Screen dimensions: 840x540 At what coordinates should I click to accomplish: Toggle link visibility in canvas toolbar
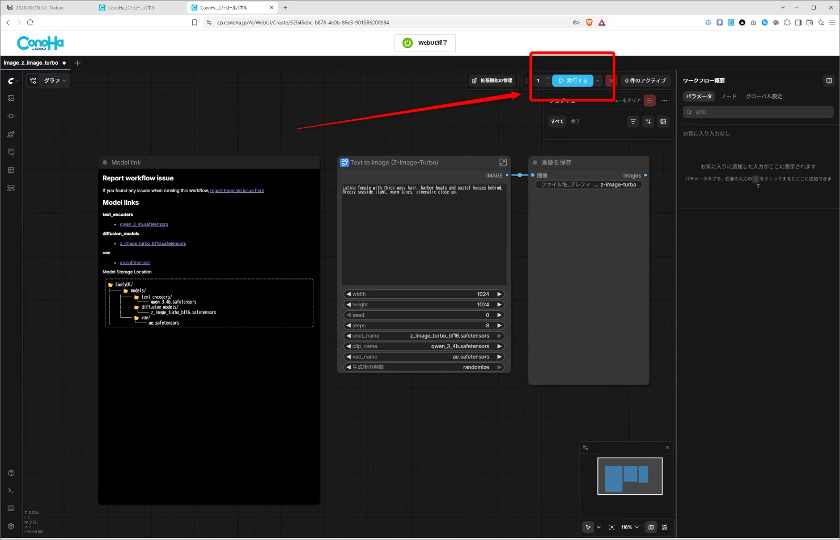[x=665, y=527]
